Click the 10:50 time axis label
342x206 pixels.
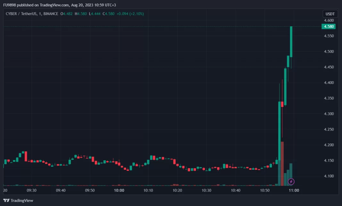tap(265, 190)
